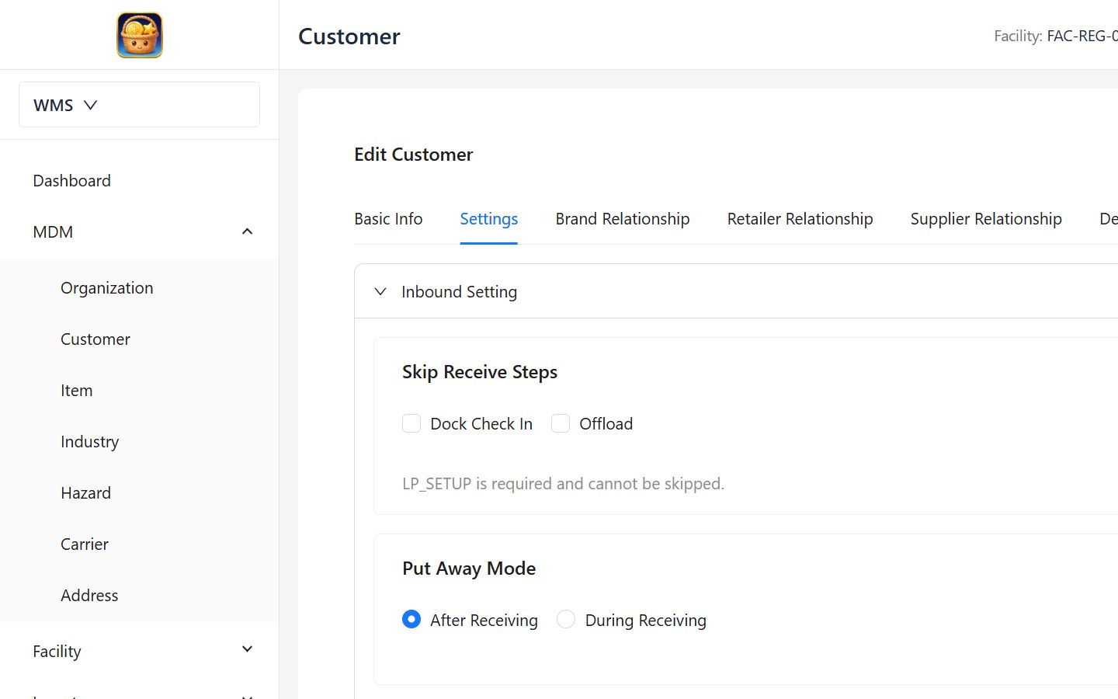Click the LP_SETUP required note text
The image size is (1118, 699).
pos(563,483)
